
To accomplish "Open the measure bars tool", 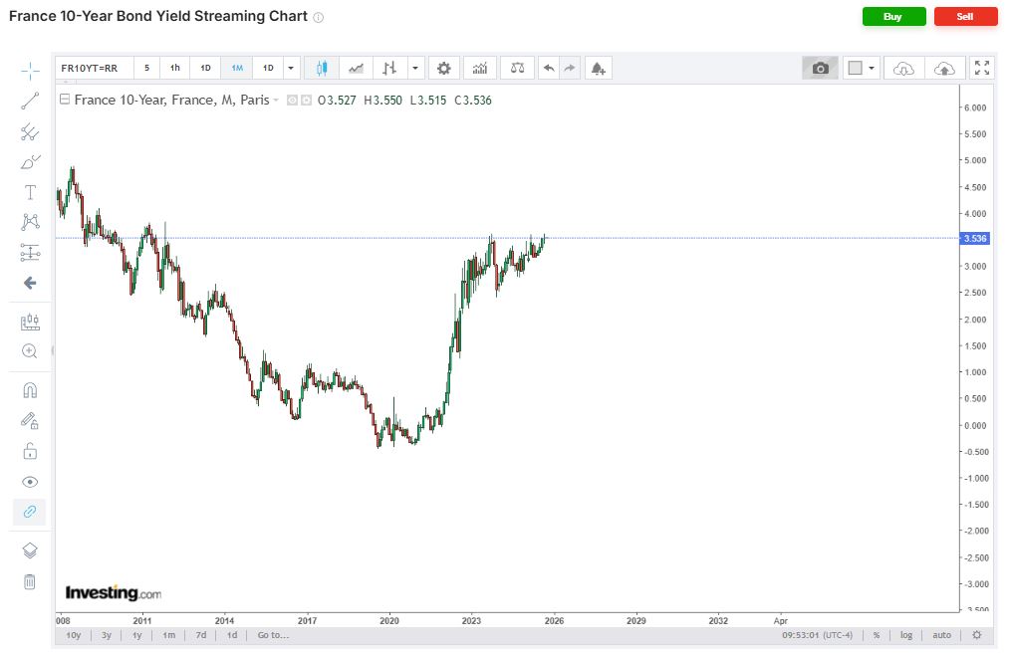I will pos(30,322).
